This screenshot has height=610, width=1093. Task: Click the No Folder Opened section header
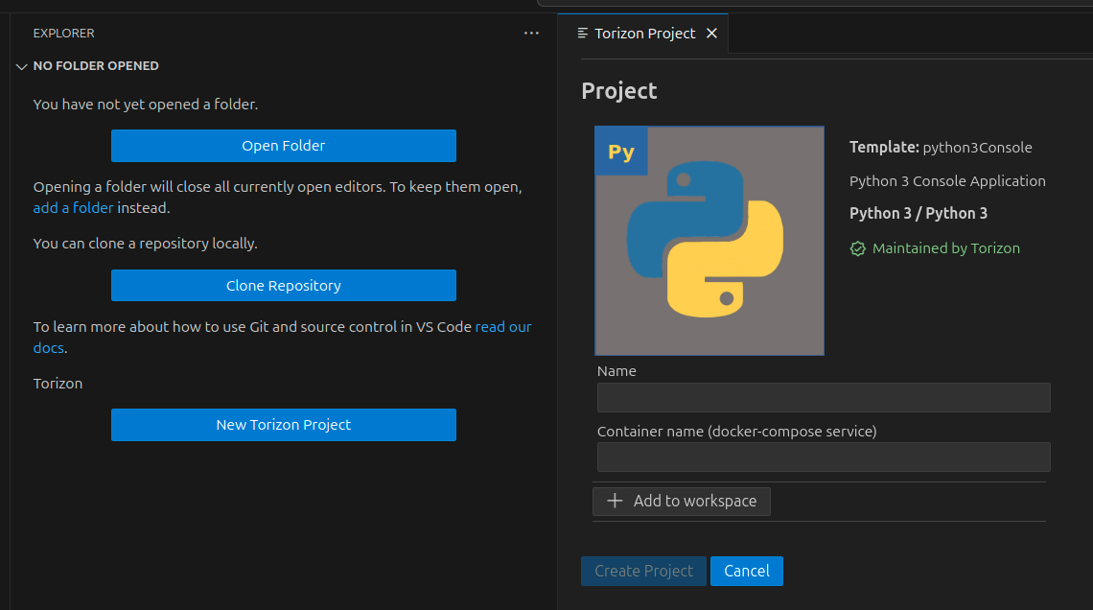click(96, 66)
